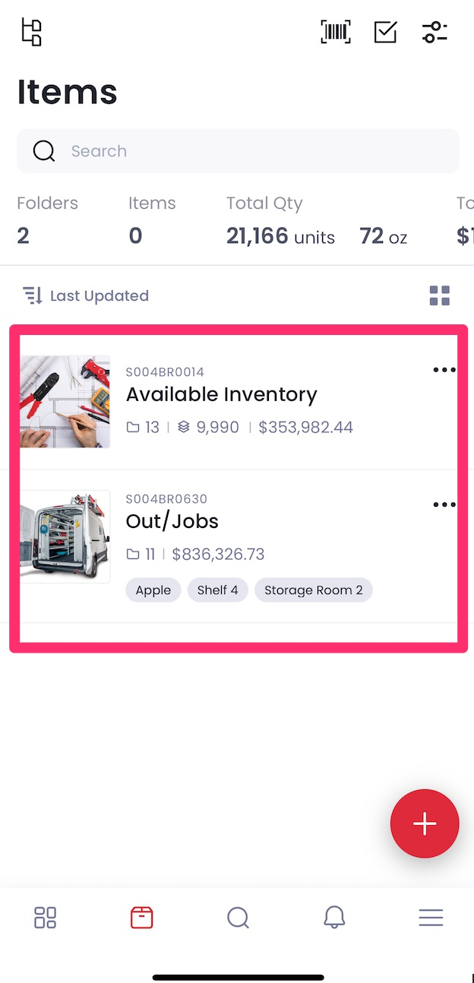The height and width of the screenshot is (983, 474).
Task: Open Last Updated sort options
Action: pyautogui.click(x=85, y=296)
